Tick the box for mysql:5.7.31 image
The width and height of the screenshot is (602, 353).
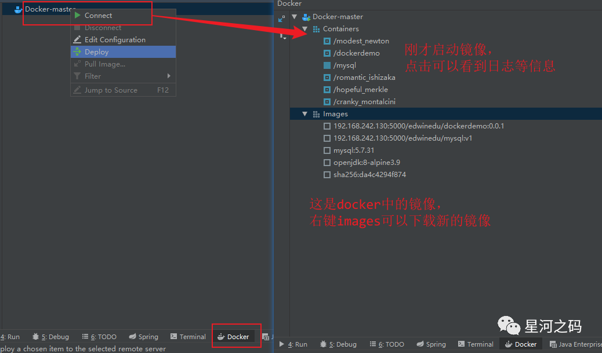(x=327, y=150)
